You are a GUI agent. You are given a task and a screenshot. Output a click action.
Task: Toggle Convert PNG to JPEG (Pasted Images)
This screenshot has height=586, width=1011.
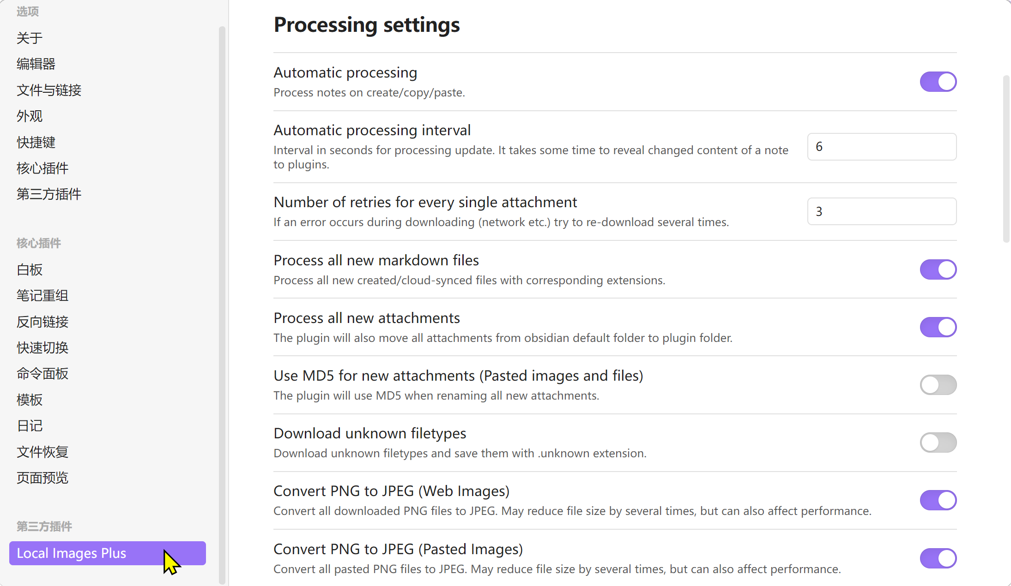tap(938, 558)
